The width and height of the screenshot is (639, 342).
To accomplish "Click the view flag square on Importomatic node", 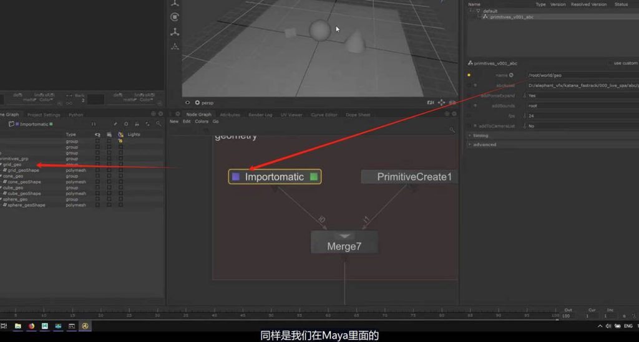I will click(x=236, y=177).
